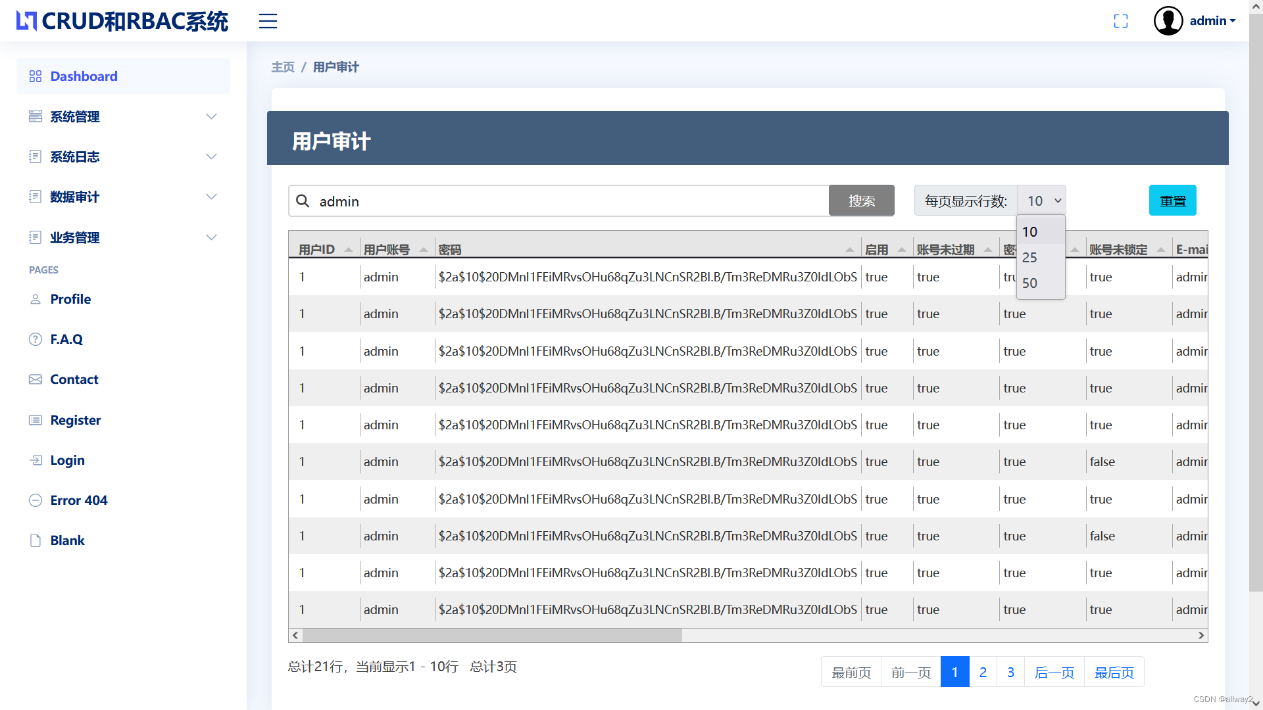Navigate to 主页 via breadcrumb link
Image resolution: width=1263 pixels, height=710 pixels.
coord(283,66)
